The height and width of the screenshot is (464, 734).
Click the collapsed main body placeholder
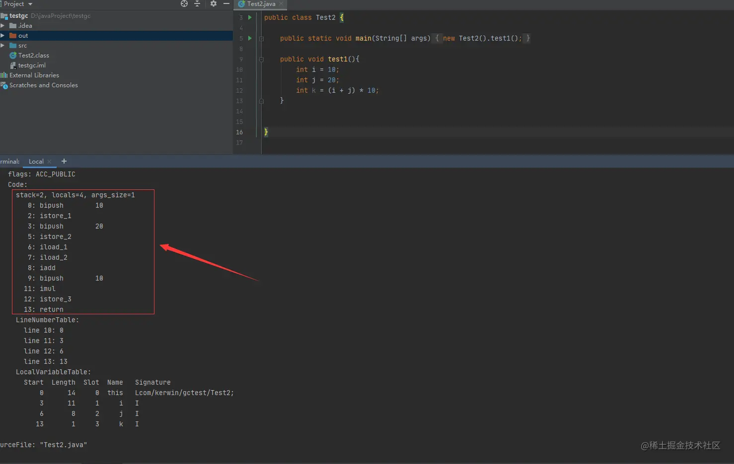[x=481, y=38]
